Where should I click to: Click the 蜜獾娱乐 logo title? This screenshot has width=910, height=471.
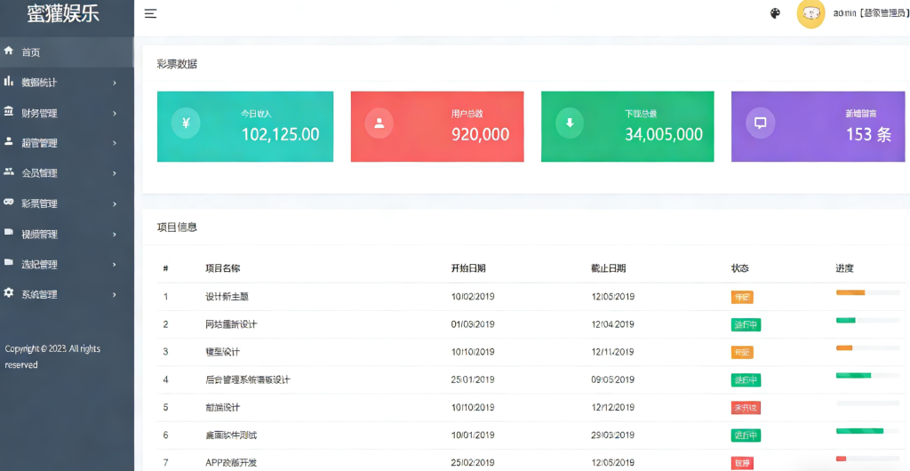coord(63,14)
